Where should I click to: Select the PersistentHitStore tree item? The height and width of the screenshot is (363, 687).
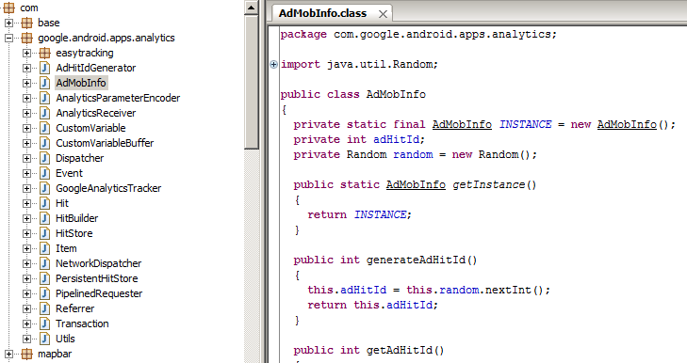(97, 278)
